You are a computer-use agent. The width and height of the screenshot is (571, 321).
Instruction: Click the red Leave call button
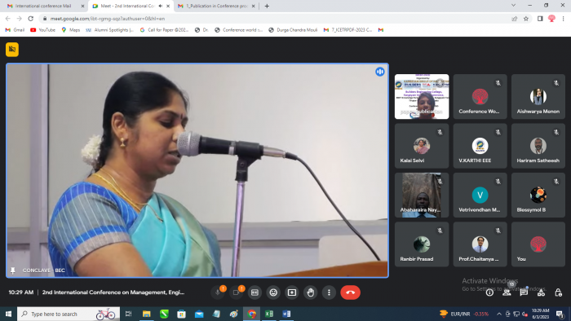point(350,292)
